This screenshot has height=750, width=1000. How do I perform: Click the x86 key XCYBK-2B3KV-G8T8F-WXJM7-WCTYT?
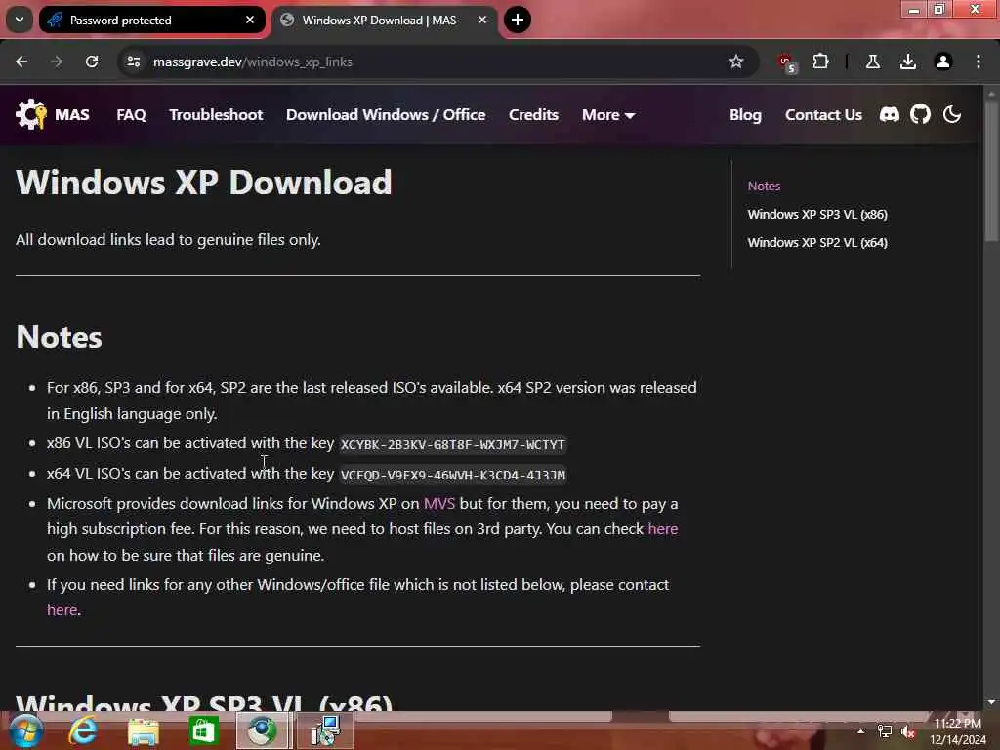click(453, 444)
